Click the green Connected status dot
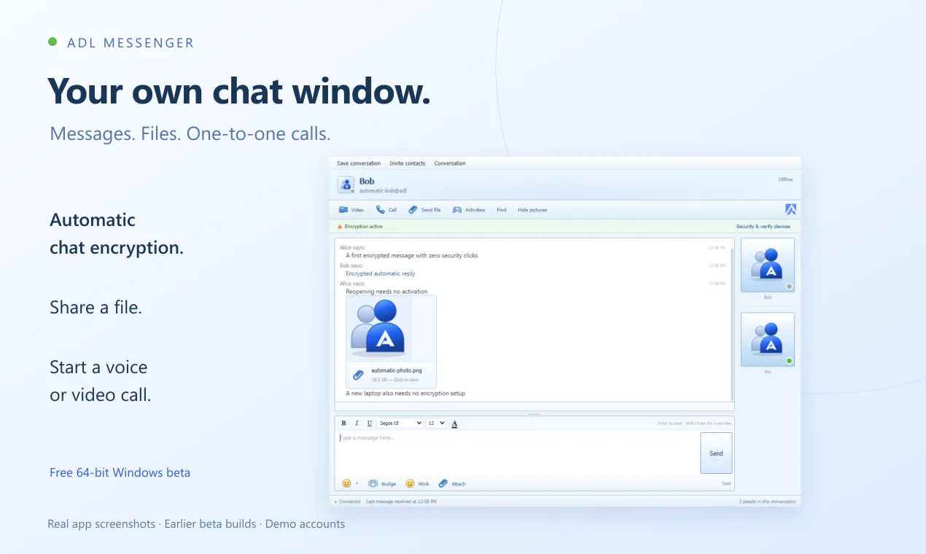The width and height of the screenshot is (926, 554). click(335, 502)
